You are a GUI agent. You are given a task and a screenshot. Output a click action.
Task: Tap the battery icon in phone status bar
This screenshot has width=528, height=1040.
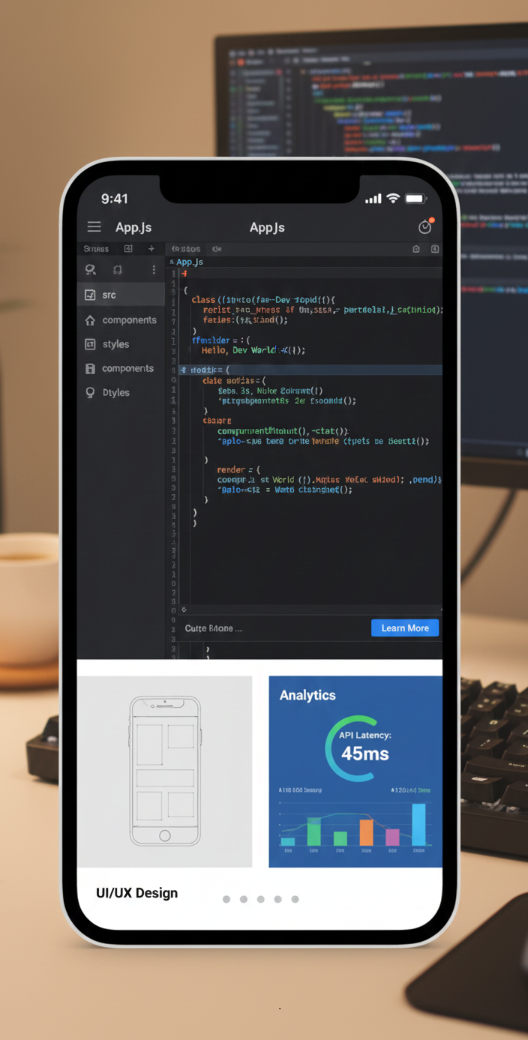click(415, 198)
